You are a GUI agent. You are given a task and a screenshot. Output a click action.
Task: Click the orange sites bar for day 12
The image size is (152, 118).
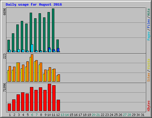point(59,78)
